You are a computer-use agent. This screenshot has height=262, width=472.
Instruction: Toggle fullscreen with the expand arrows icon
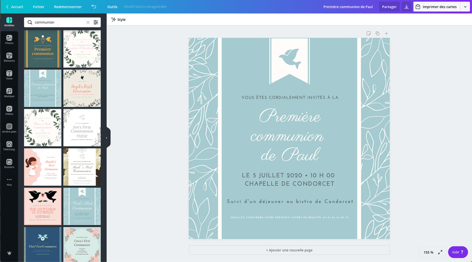pyautogui.click(x=440, y=252)
